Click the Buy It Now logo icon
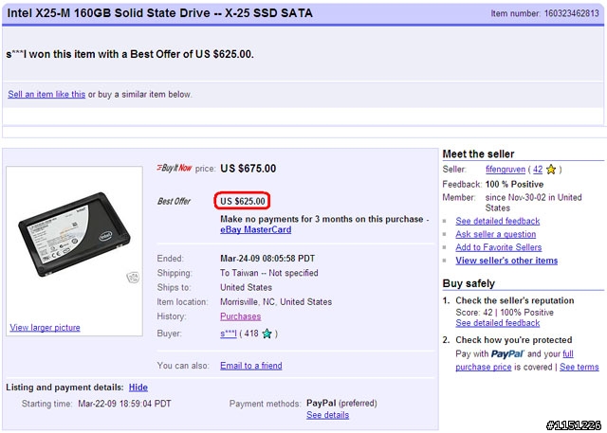Screen dimensions: 607x433 point(175,168)
